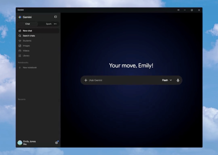This screenshot has width=218, height=155.
Task: Open the Students section
Action: click(38, 41)
